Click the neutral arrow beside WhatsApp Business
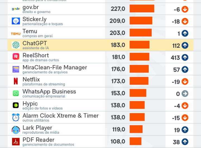Viewport: 201px width, 148px height. (185, 94)
